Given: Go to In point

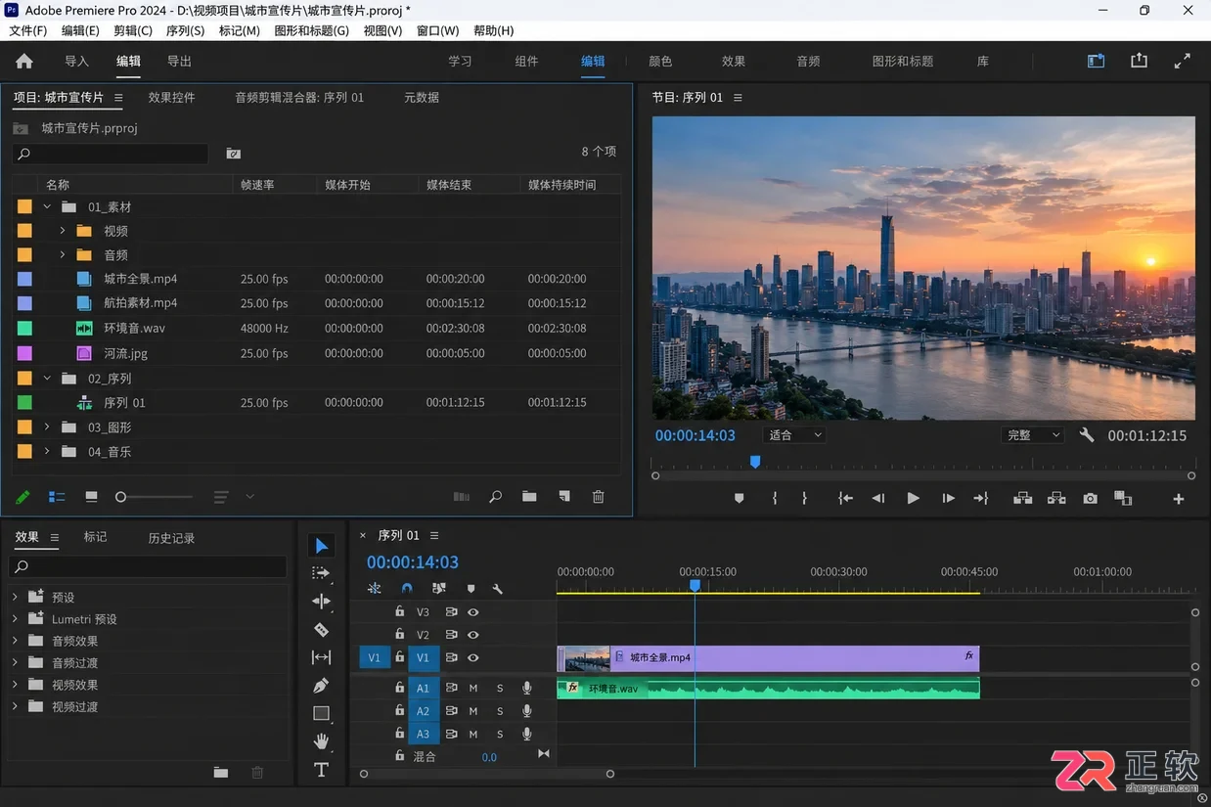Looking at the screenshot, I should 845,498.
